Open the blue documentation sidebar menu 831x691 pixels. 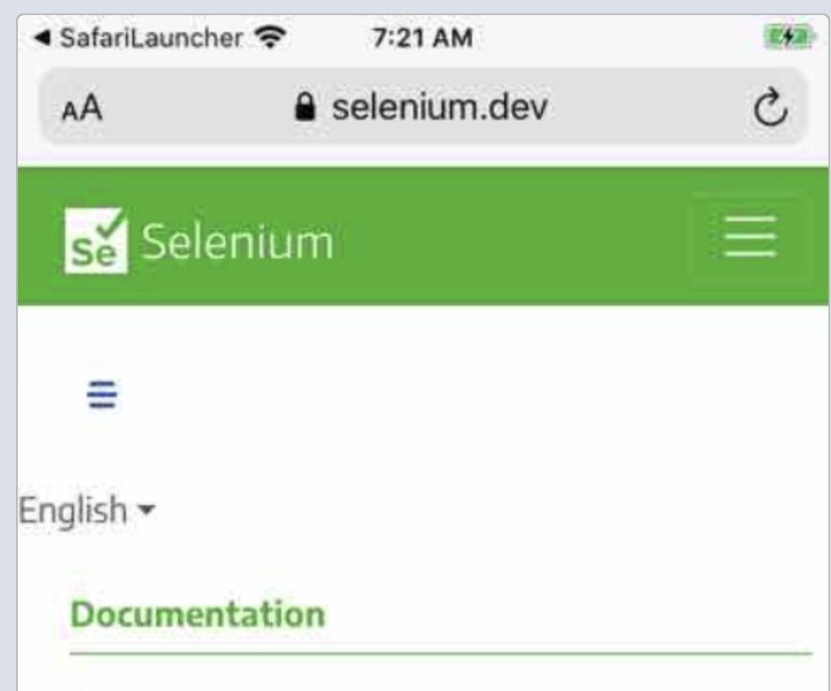[x=100, y=394]
